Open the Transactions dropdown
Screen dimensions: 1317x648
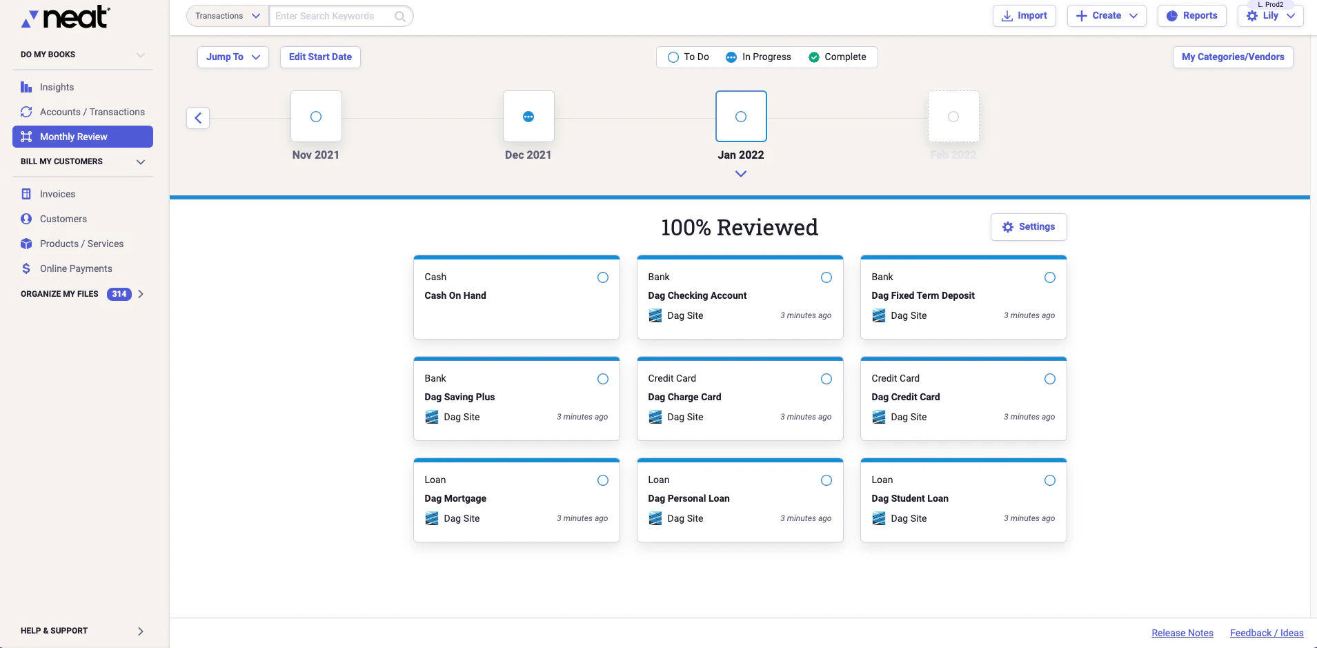pos(226,15)
